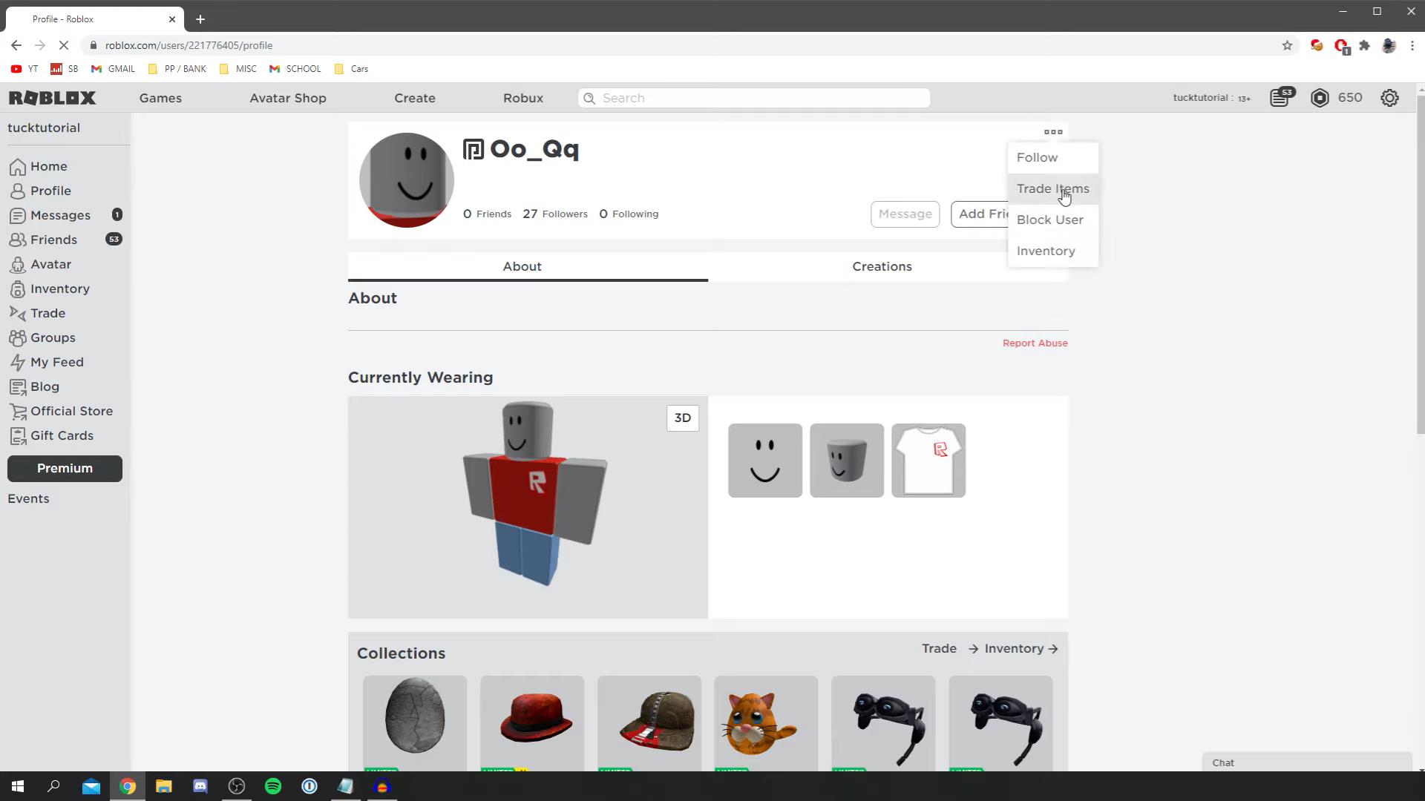1425x801 pixels.
Task: Choose Follow from the dropdown menu
Action: tap(1053, 158)
